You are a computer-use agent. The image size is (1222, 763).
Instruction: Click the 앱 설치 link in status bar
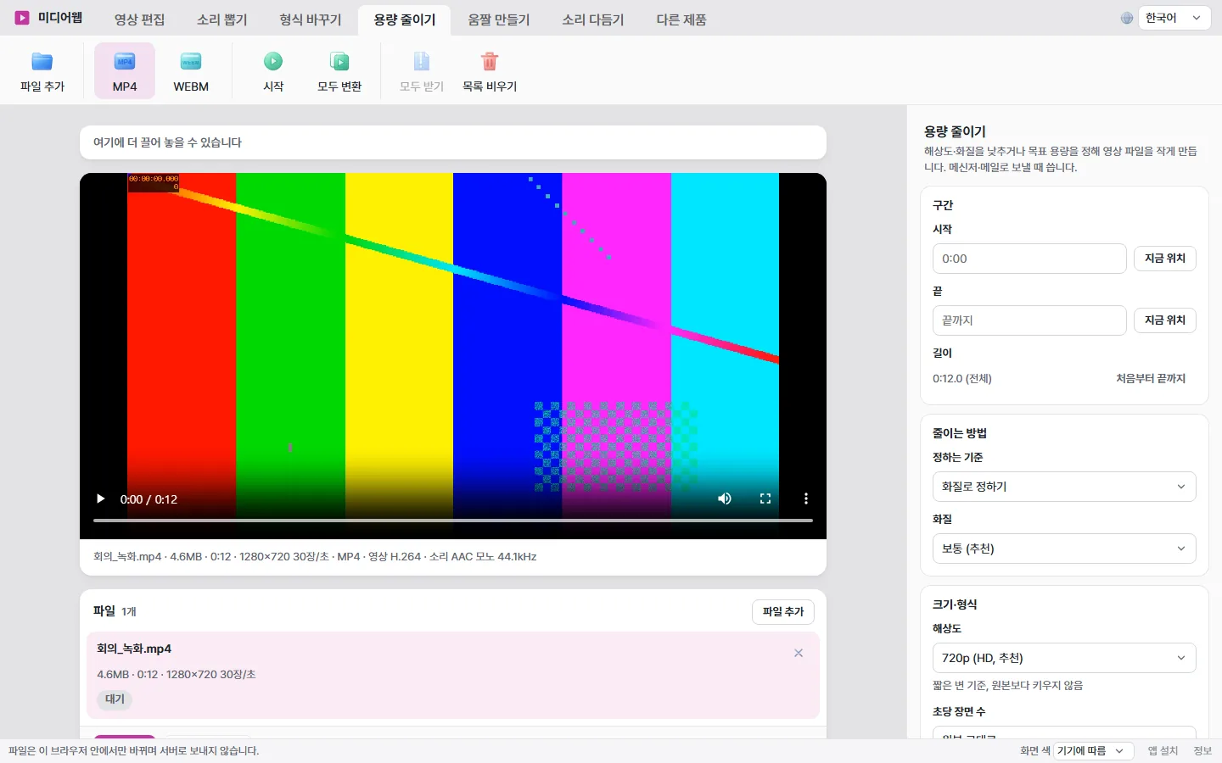click(1163, 751)
